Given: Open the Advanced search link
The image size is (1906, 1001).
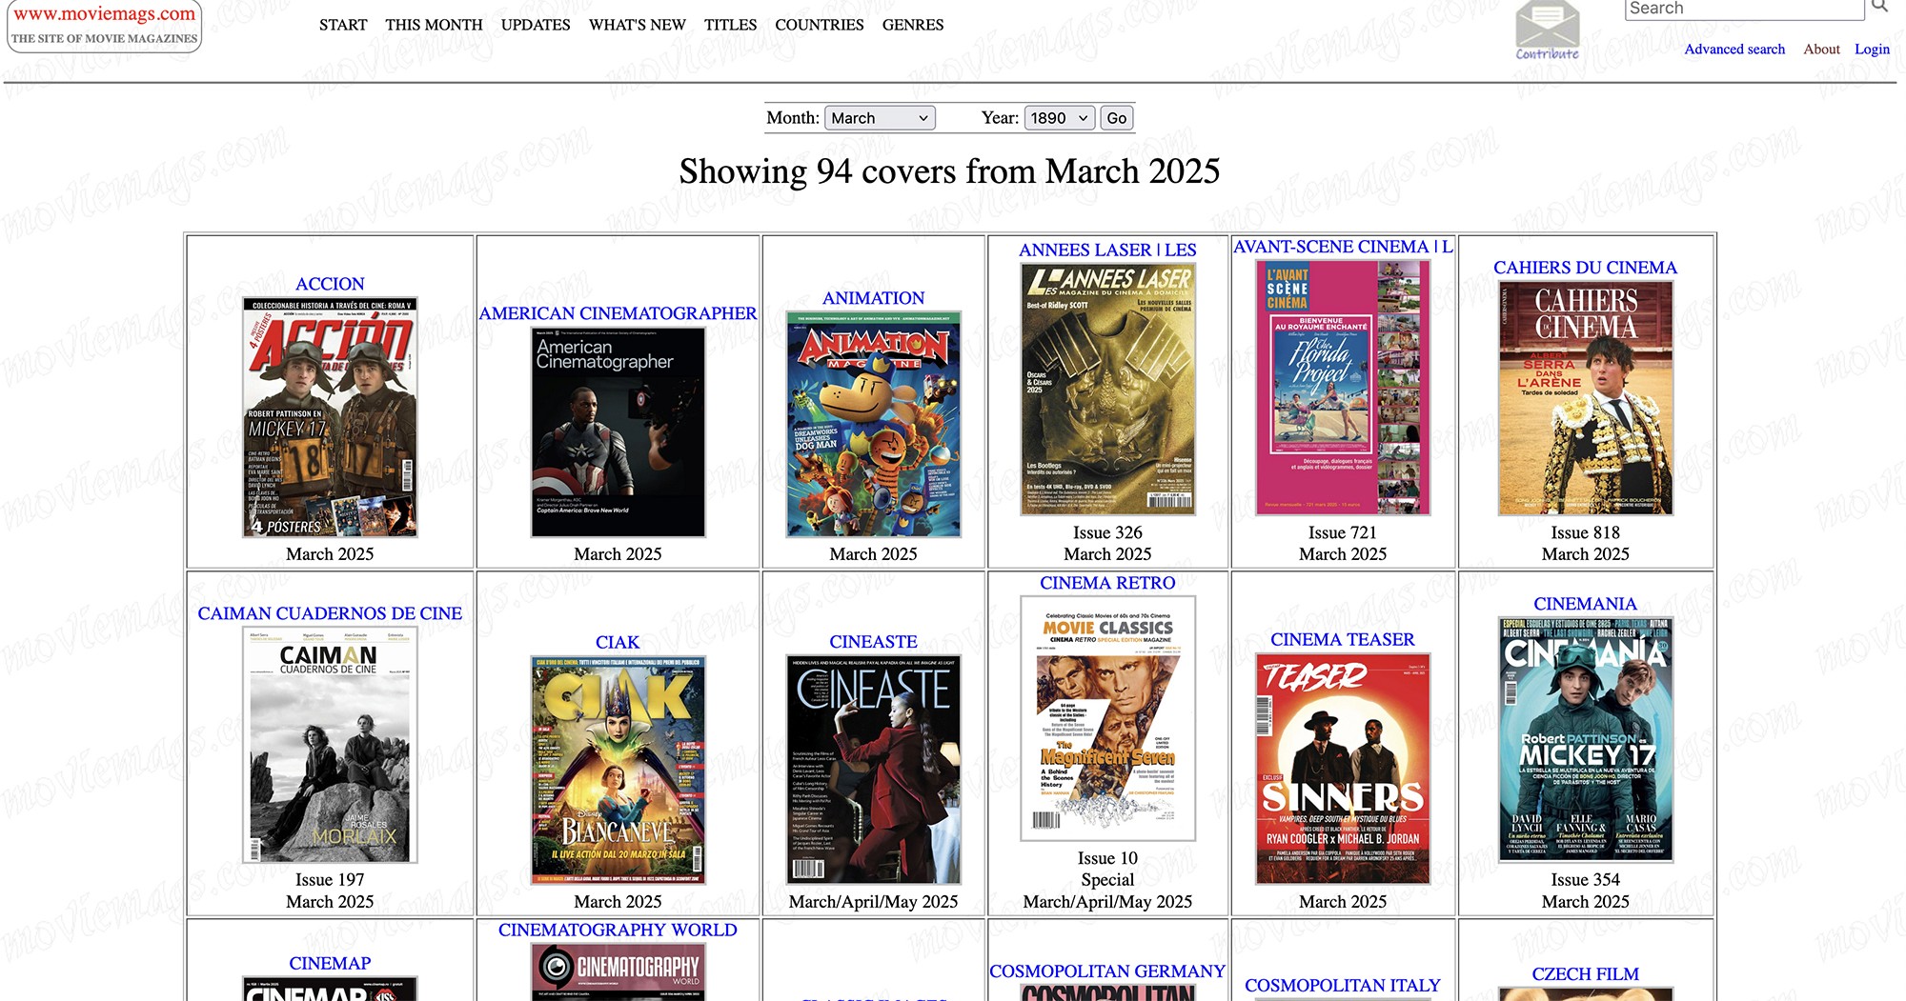Looking at the screenshot, I should (1734, 50).
